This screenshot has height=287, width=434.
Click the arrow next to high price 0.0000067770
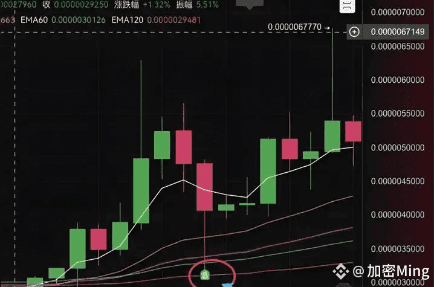pos(327,28)
